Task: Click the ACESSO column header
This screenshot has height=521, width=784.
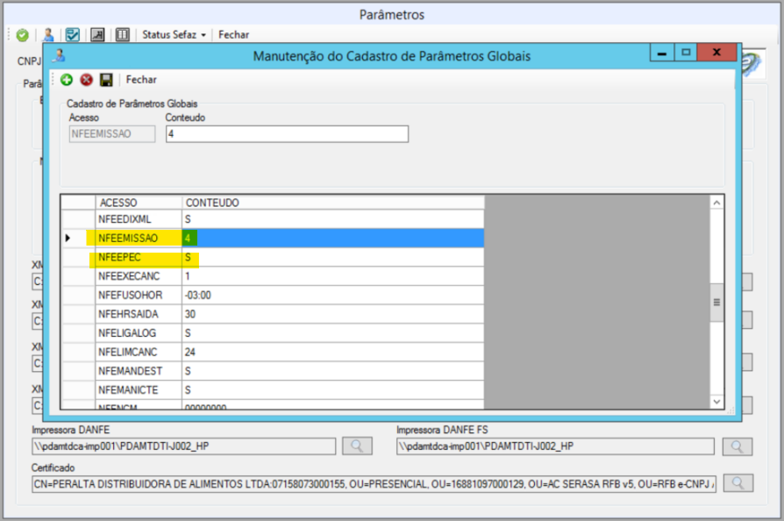Action: pos(139,203)
